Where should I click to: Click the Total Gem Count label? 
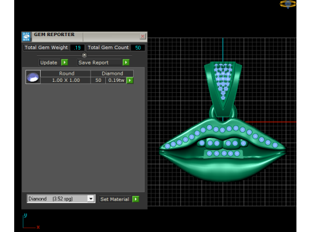(108, 48)
